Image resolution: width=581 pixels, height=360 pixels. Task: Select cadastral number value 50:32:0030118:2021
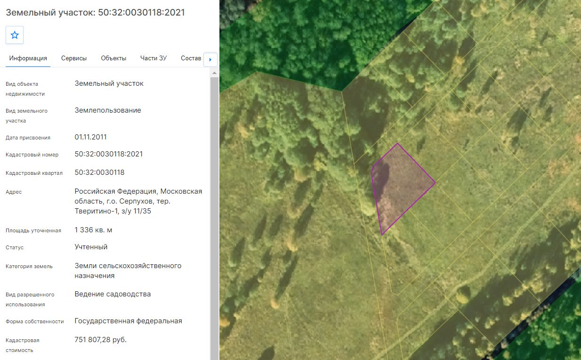(x=109, y=154)
